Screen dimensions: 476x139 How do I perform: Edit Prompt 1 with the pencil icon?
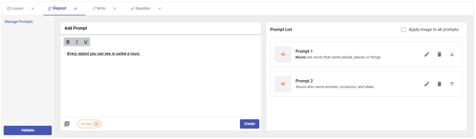tap(427, 54)
